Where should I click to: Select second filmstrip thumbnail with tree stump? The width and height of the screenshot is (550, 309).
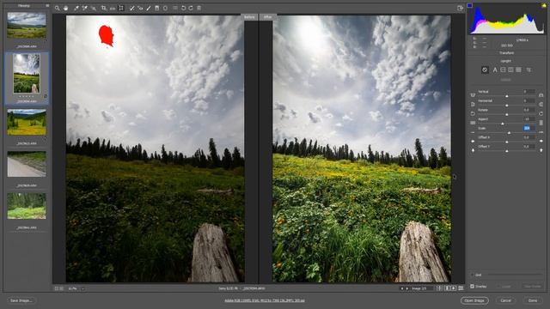coord(27,73)
